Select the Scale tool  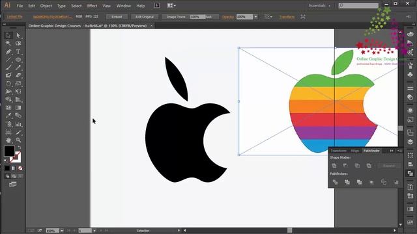pyautogui.click(x=18, y=84)
